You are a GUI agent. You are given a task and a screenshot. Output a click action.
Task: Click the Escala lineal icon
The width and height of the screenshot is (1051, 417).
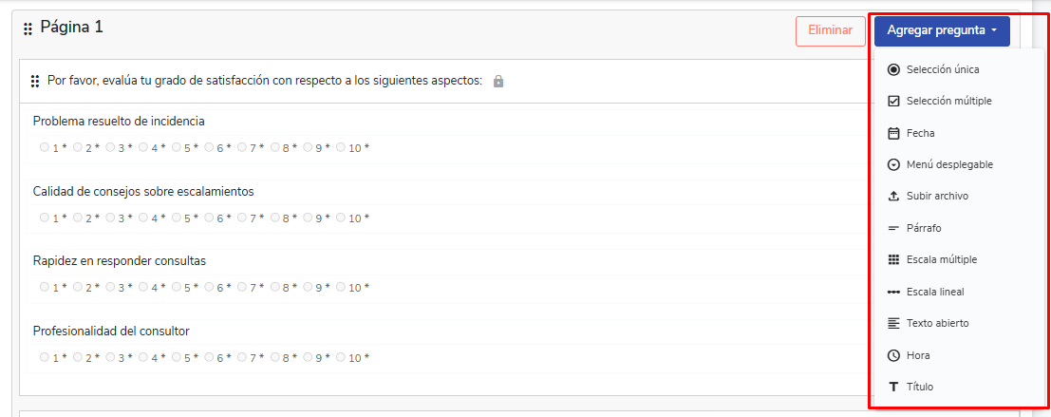[x=893, y=292]
